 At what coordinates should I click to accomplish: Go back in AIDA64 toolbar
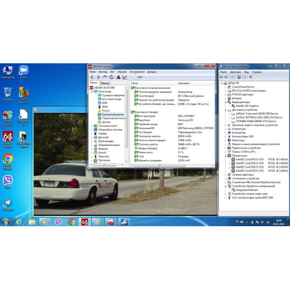tap(92, 77)
